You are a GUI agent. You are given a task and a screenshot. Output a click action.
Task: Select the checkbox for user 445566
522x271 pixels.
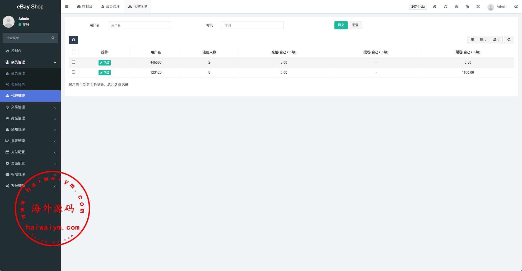tap(73, 62)
